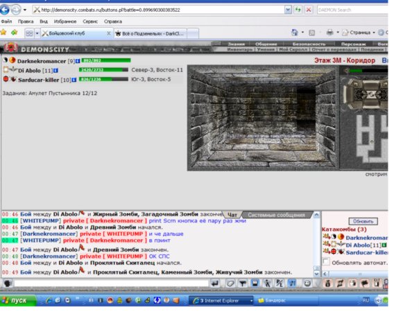Switch to Бойцовский клуб browser tab
The image size is (419, 314).
74,33
